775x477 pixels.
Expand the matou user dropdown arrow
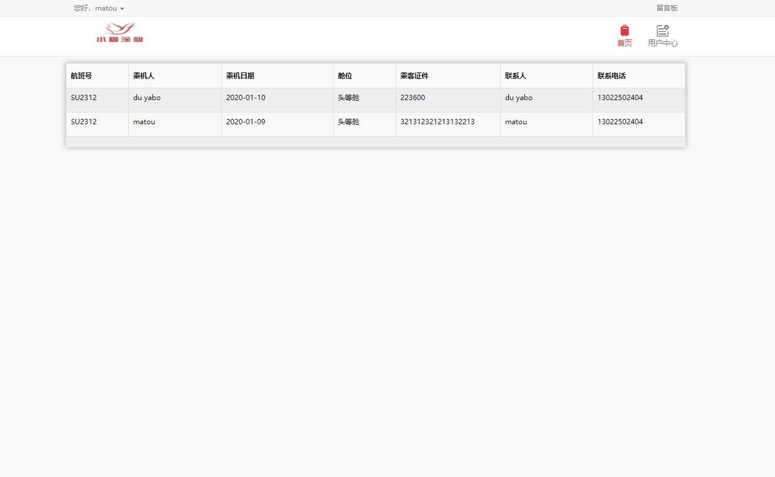pyautogui.click(x=122, y=9)
